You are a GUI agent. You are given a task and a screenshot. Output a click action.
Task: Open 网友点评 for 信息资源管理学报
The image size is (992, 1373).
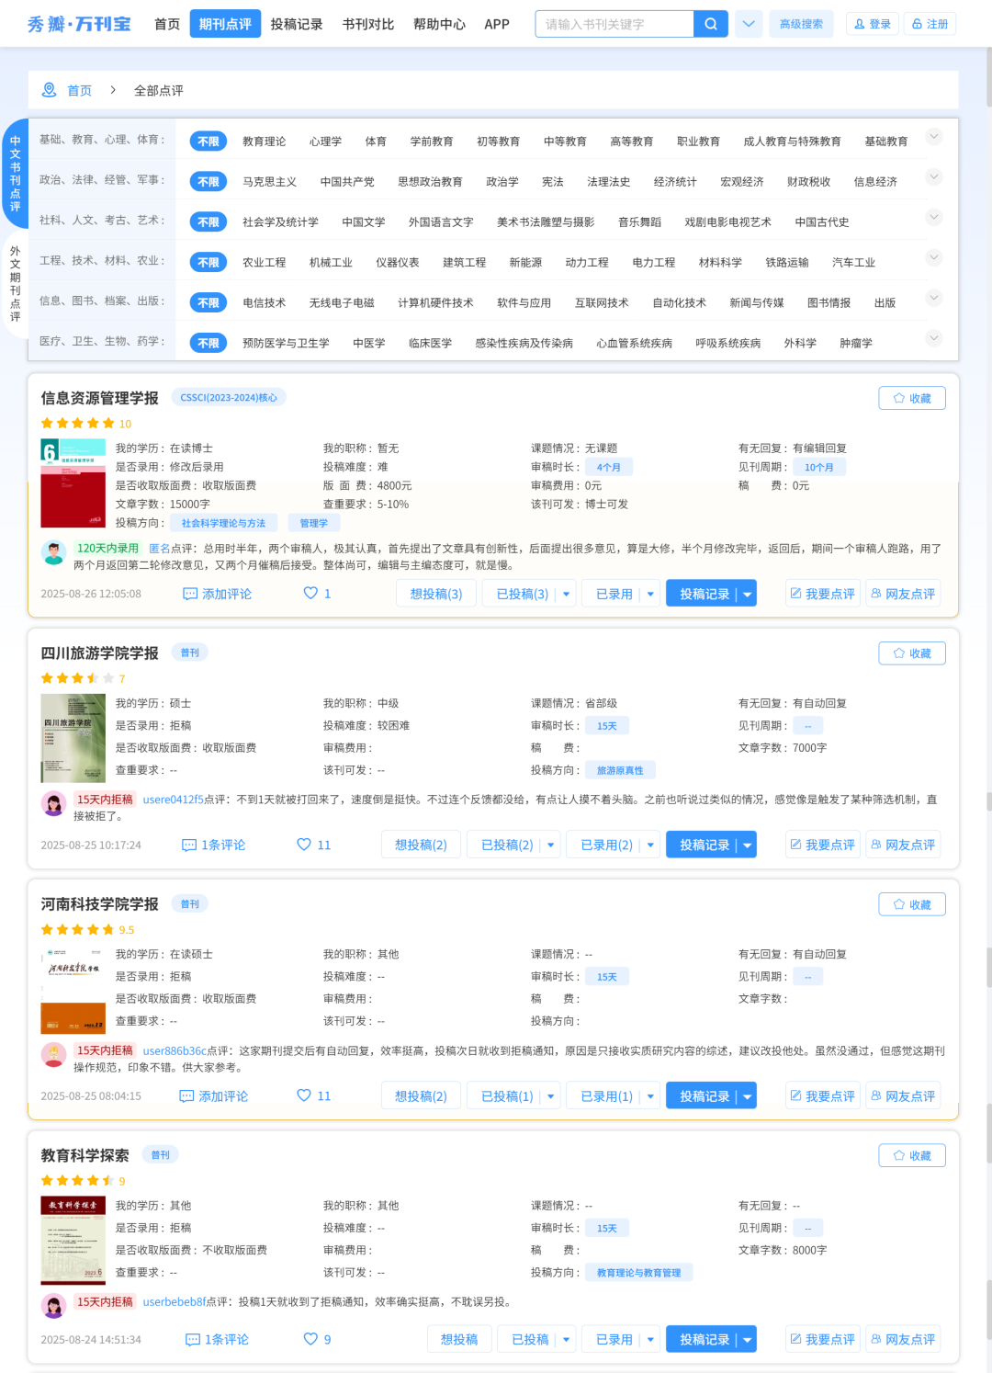tap(902, 594)
